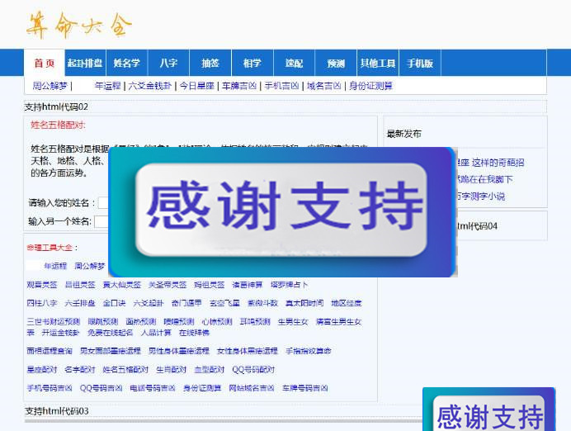Click into the 请输入您的姓名 field
The height and width of the screenshot is (431, 571).
tap(103, 203)
